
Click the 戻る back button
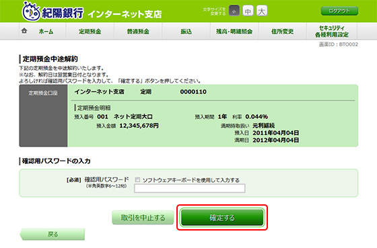[x=53, y=234]
